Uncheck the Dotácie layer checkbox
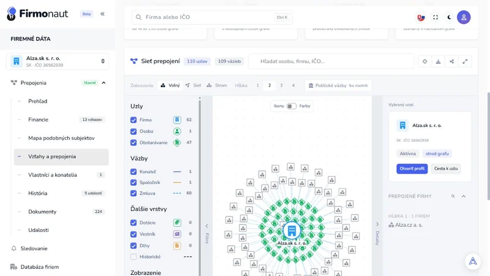Viewport: 490px width, 276px height. click(134, 223)
